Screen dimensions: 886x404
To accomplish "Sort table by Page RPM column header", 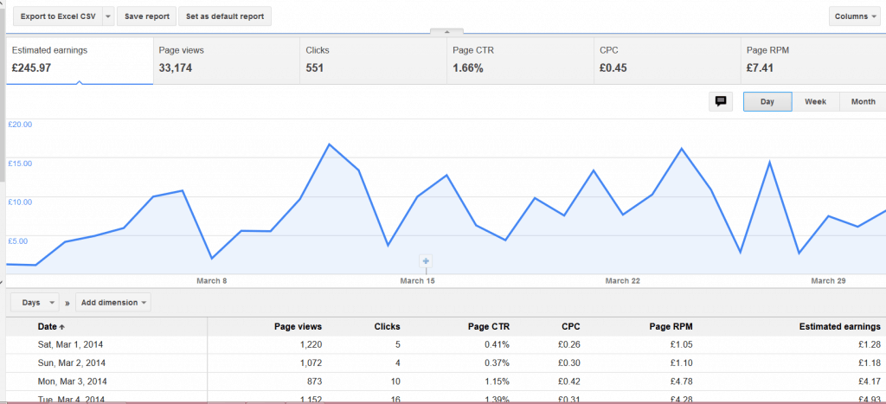I will [671, 327].
